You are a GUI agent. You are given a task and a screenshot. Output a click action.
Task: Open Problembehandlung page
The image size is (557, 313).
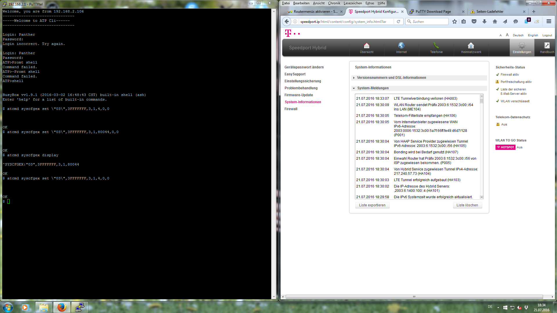click(301, 88)
